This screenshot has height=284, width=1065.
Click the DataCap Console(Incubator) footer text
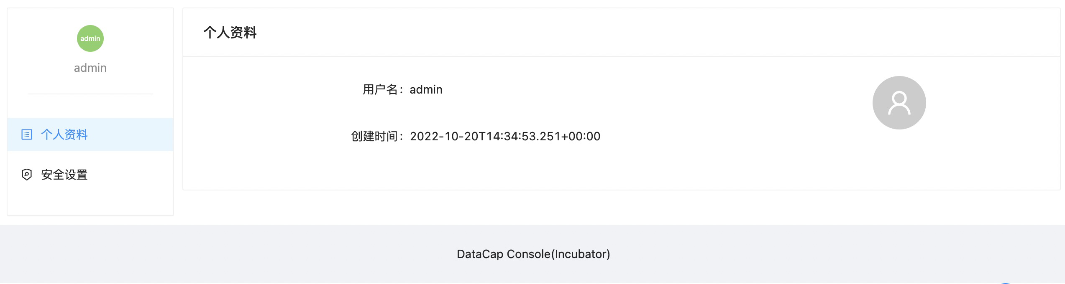pos(533,254)
